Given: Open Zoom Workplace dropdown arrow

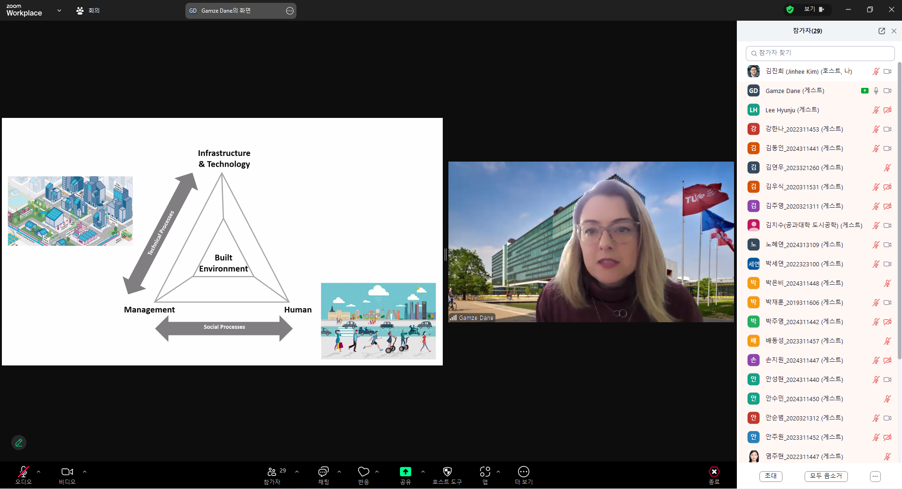Looking at the screenshot, I should pos(59,10).
